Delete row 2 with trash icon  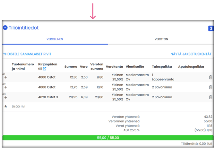click(x=211, y=87)
